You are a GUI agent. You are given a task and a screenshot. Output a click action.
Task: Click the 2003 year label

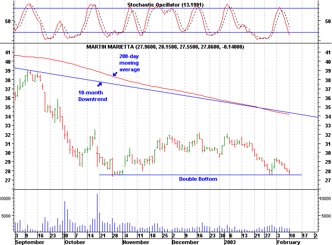(x=230, y=242)
